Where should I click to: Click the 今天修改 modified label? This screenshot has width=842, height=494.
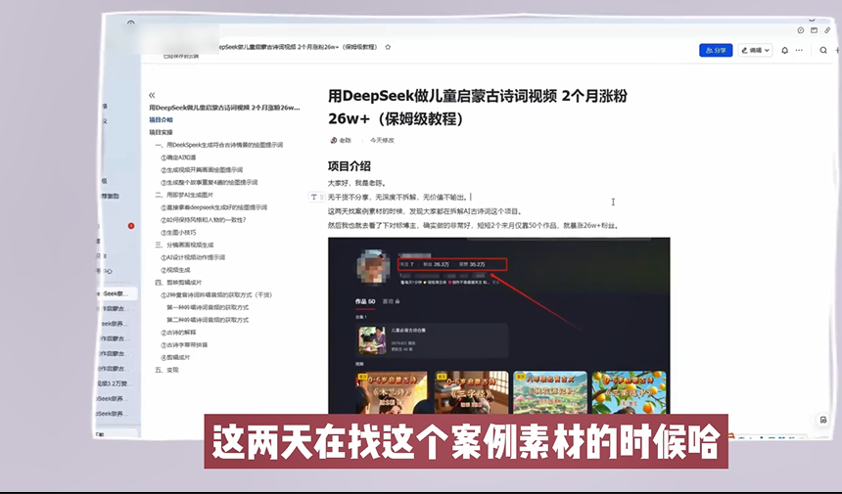click(382, 141)
